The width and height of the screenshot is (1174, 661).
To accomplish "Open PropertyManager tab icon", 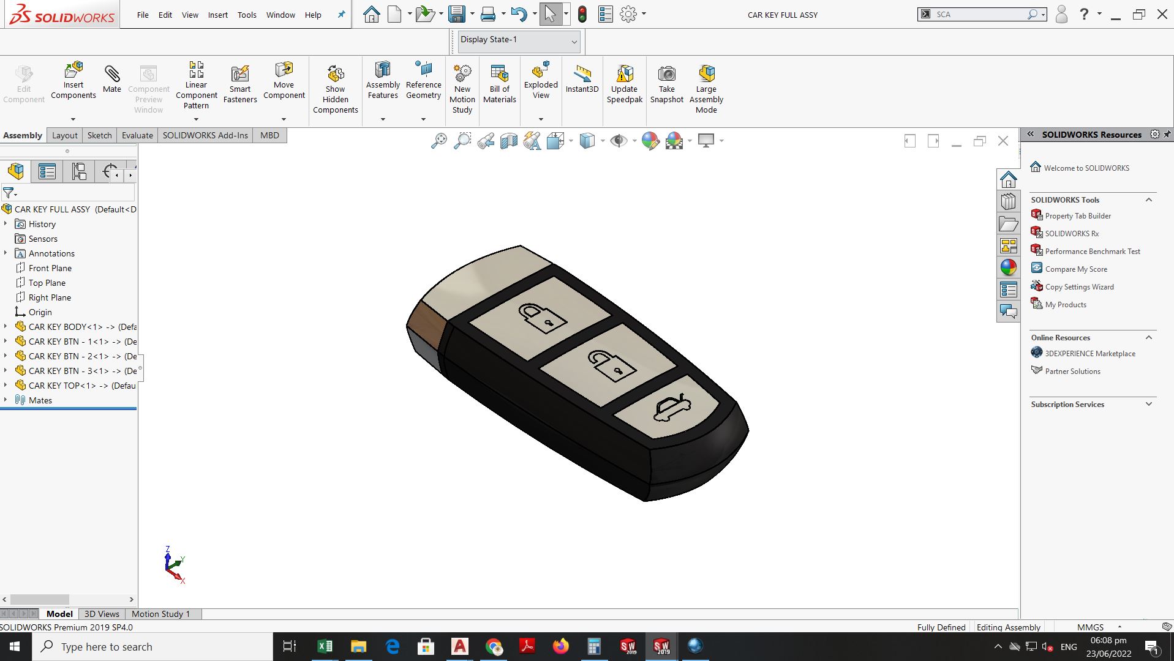I will 47,171.
